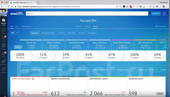The width and height of the screenshot is (170, 97).
Task: Click the red calendar extension icon
Action: [131, 7]
